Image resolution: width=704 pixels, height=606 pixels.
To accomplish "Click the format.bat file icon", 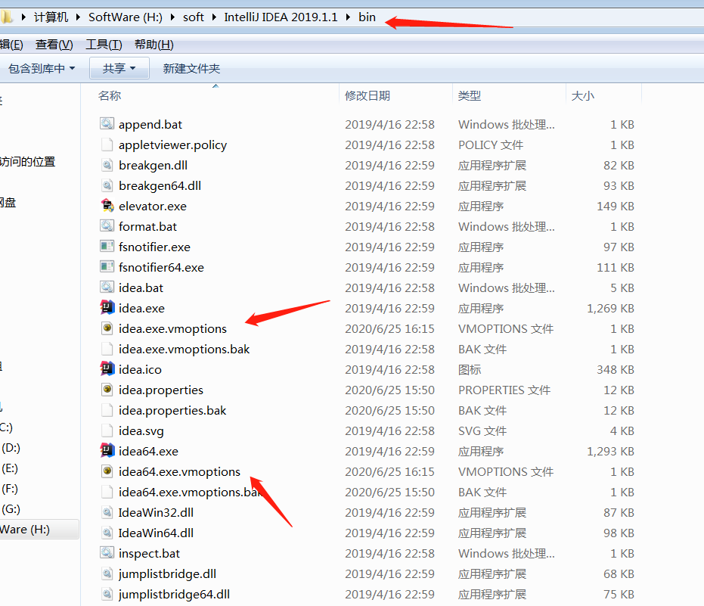I will (x=107, y=226).
